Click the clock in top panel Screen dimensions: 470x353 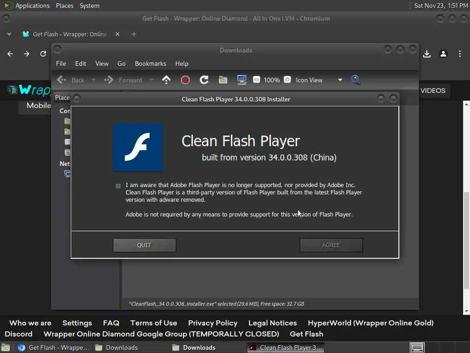pos(441,6)
